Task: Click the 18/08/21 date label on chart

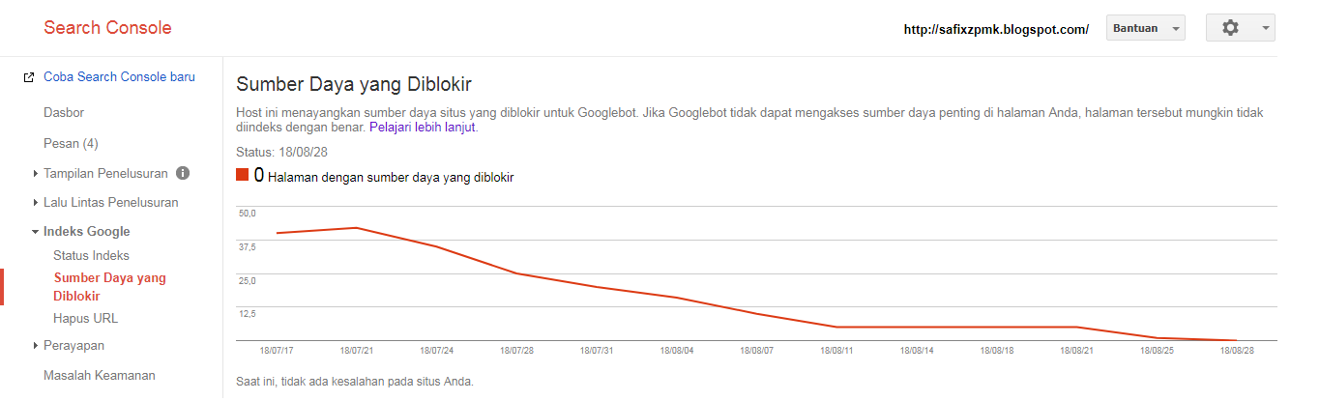Action: pos(1076,350)
